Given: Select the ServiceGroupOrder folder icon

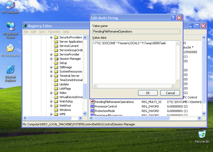Looking at the screenshot, I should click(x=56, y=50).
